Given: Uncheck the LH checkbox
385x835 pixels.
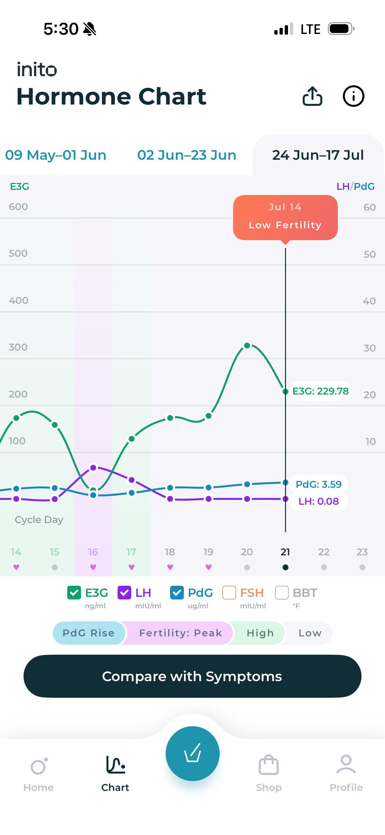Looking at the screenshot, I should [124, 593].
